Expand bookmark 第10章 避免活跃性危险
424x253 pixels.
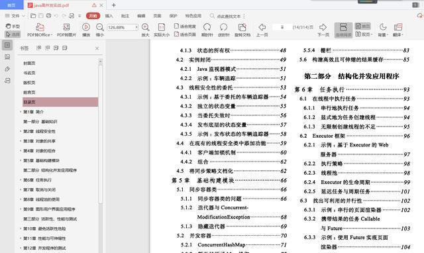21,228
